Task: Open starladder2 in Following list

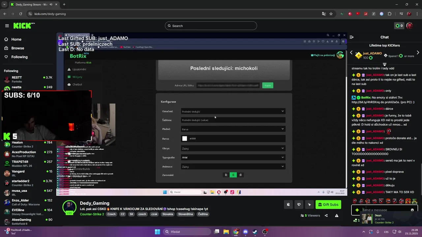Action: (x=28, y=183)
